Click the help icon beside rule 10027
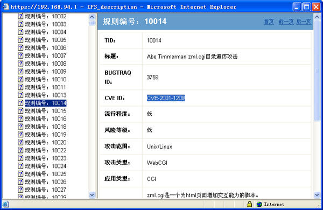Viewport: 323px width, 210px height. (20, 190)
